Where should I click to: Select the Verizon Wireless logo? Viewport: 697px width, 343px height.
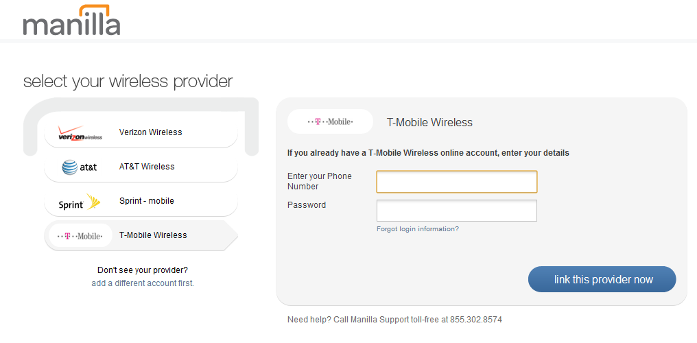tap(80, 133)
